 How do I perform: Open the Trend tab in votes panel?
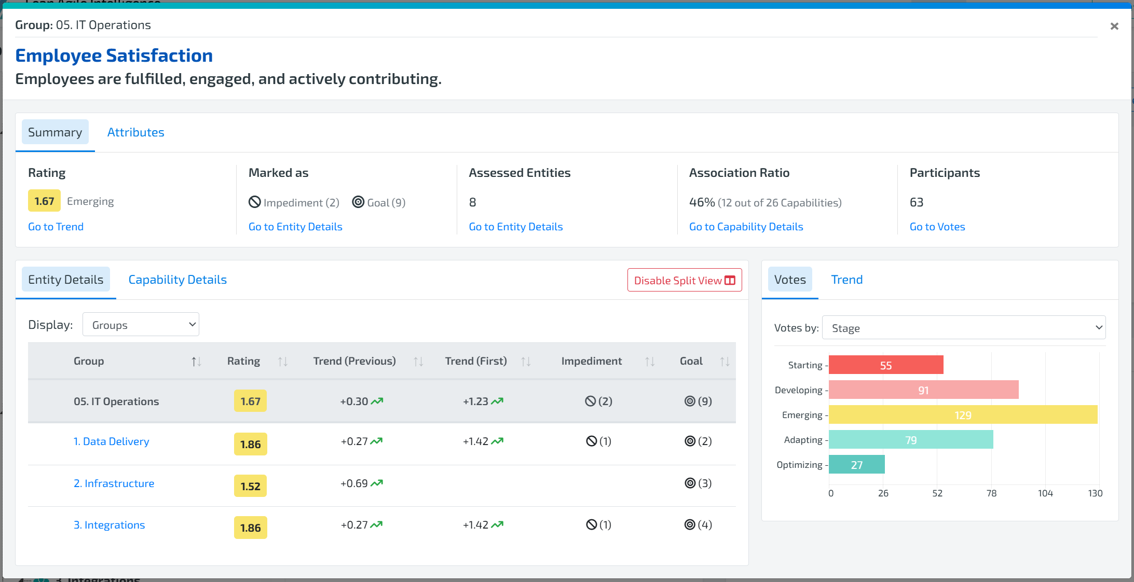click(x=846, y=280)
